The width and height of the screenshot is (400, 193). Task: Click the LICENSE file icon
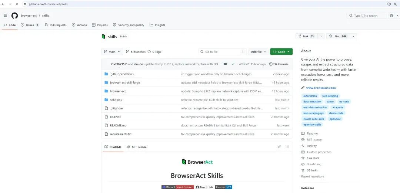[106, 117]
